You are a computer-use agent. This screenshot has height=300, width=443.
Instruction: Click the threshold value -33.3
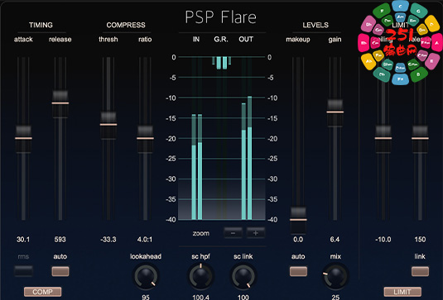pos(108,240)
